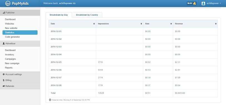Switch to Breakdown by Country tab

(87, 15)
